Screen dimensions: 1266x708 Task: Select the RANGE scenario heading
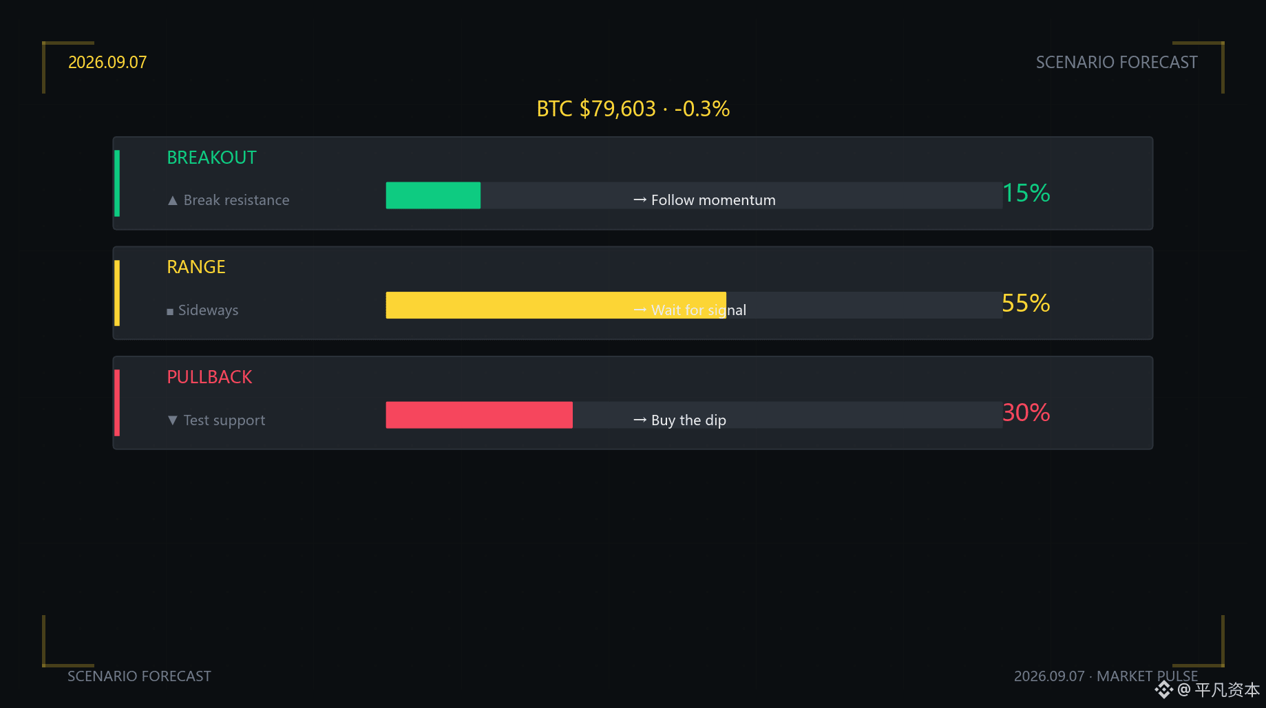(x=196, y=267)
